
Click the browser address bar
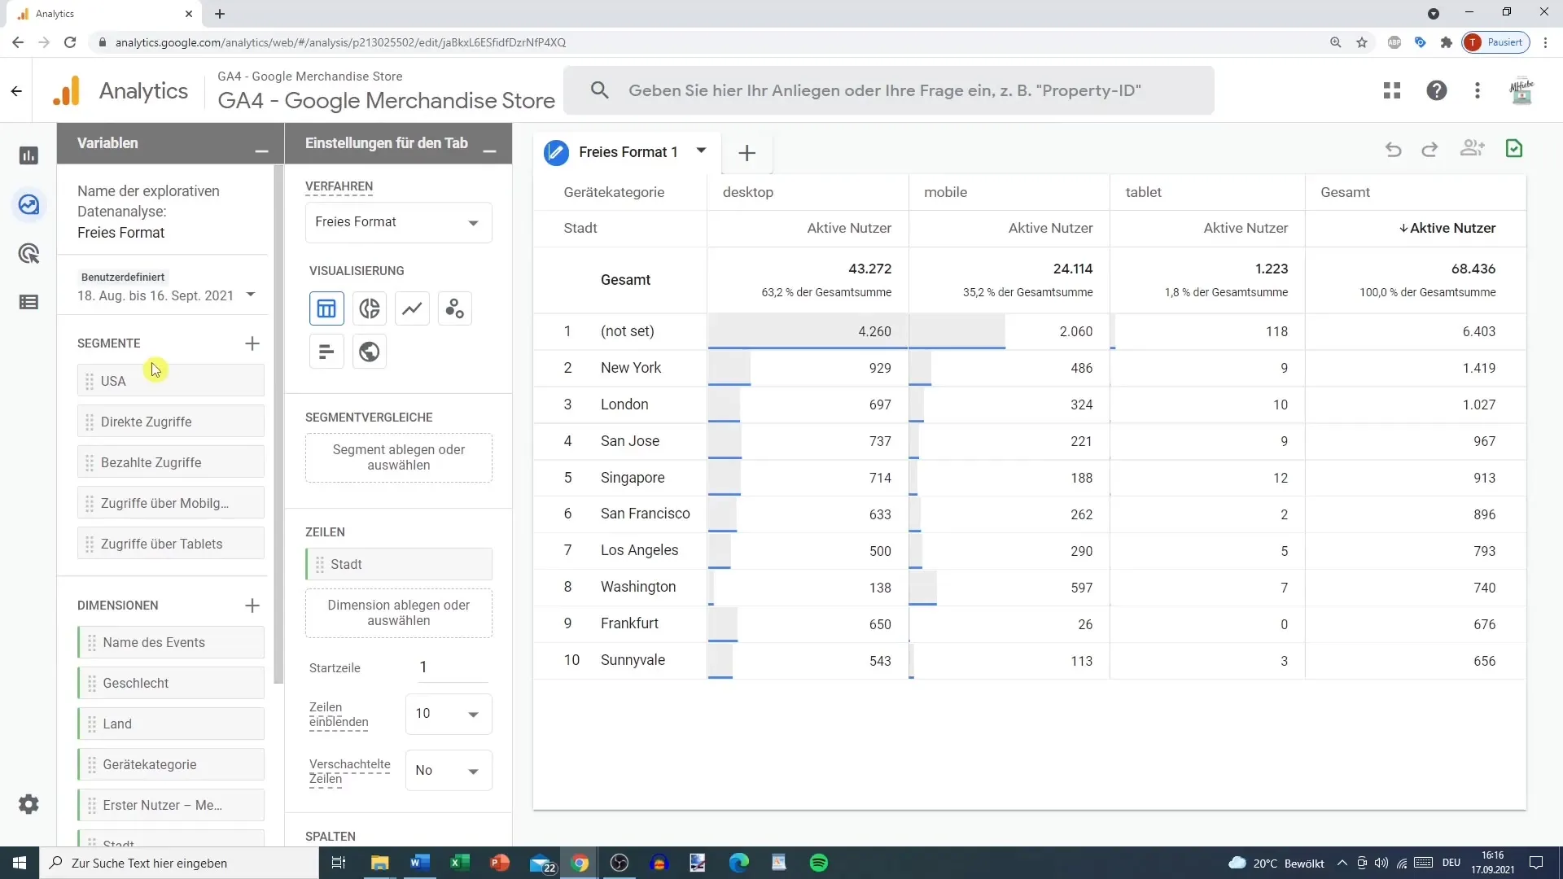tap(708, 42)
